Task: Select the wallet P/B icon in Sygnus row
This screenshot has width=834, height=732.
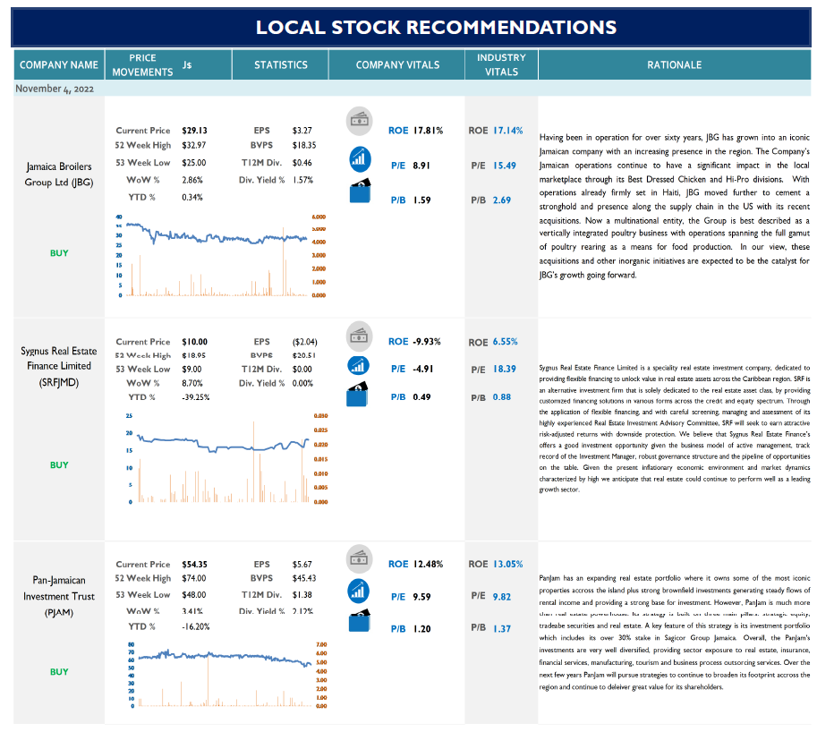Action: click(357, 395)
